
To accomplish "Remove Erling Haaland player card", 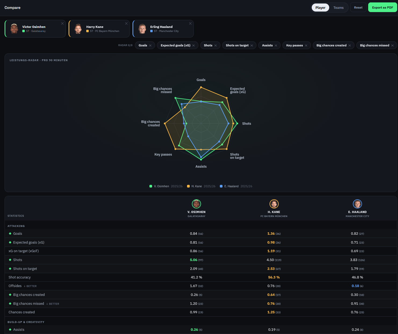I will click(x=190, y=24).
